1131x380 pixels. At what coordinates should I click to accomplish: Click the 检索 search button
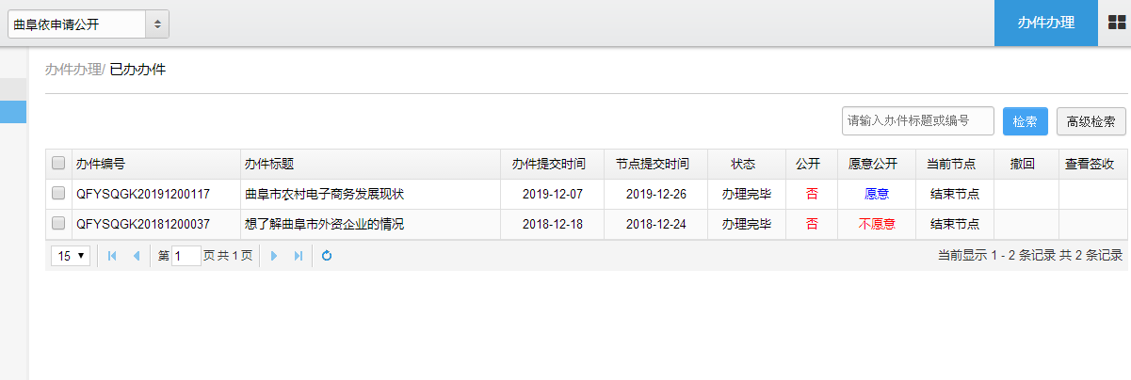pyautogui.click(x=1026, y=121)
